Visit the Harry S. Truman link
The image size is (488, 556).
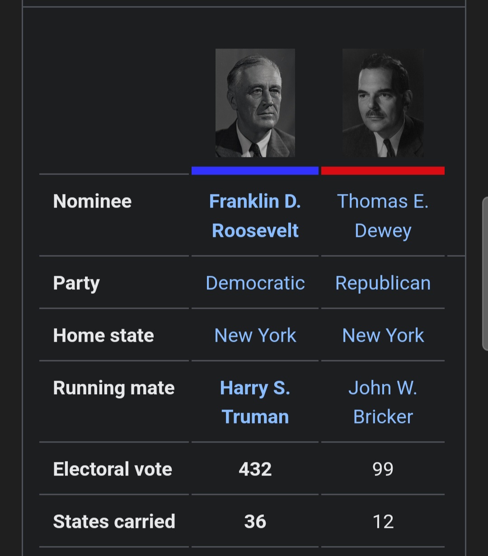(255, 402)
